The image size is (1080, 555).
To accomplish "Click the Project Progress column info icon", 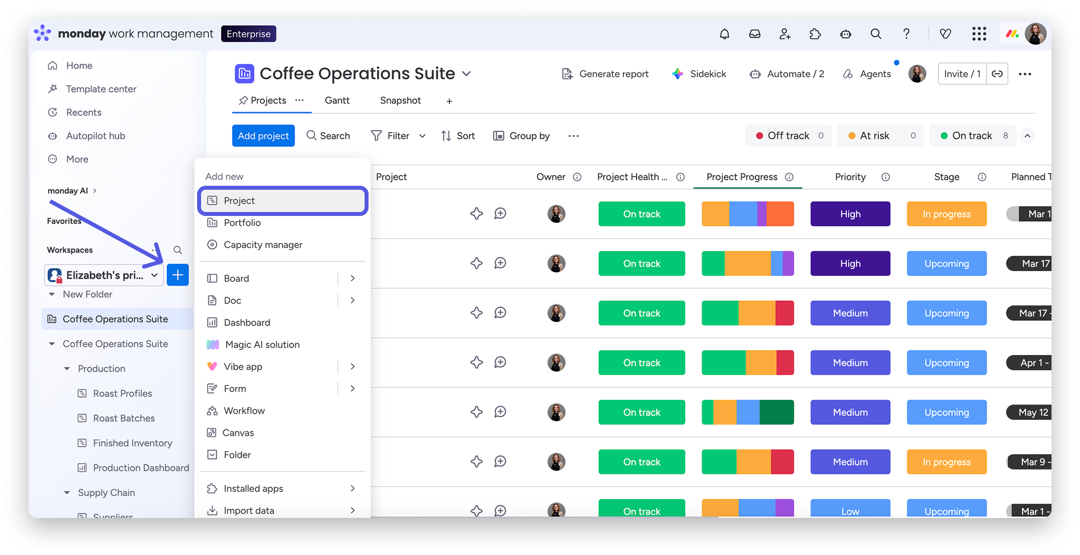I will click(x=789, y=177).
